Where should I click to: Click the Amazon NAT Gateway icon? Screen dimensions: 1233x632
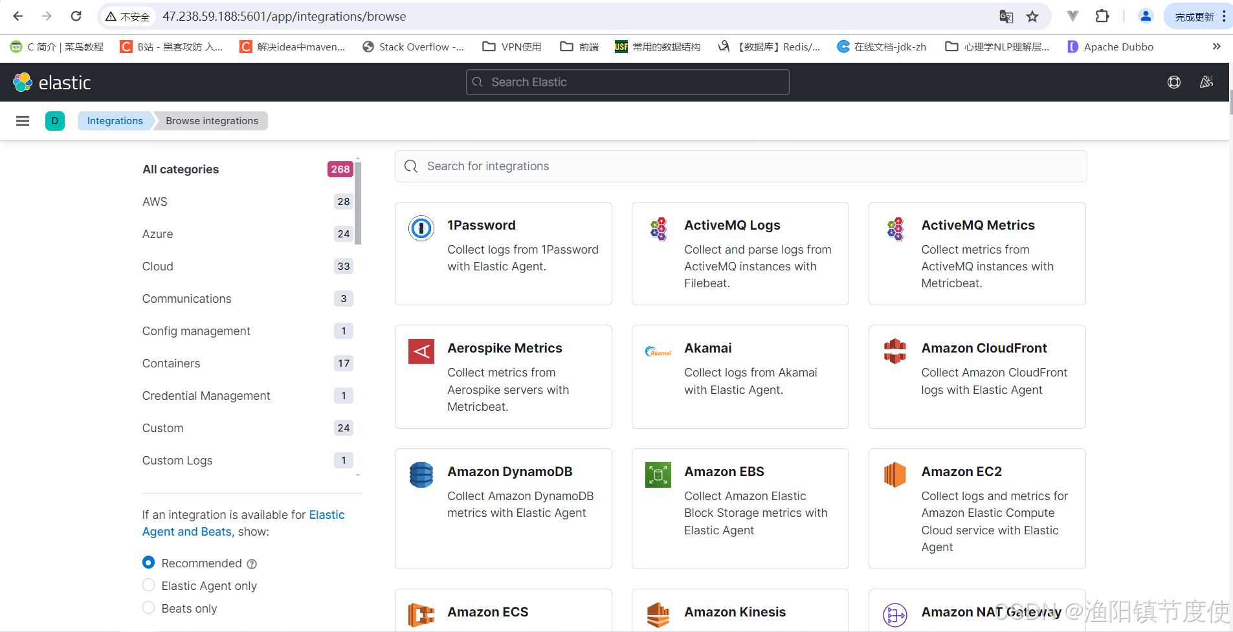pos(895,615)
